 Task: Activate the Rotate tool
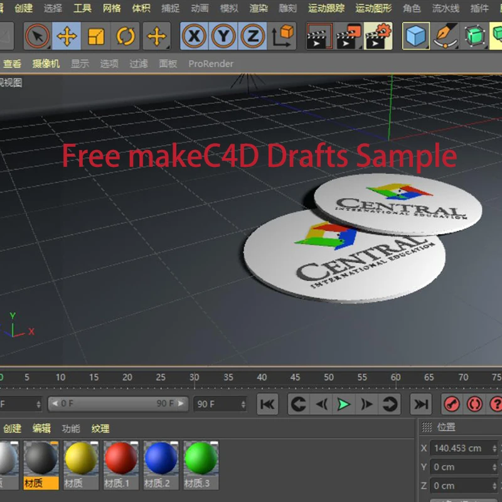(125, 36)
